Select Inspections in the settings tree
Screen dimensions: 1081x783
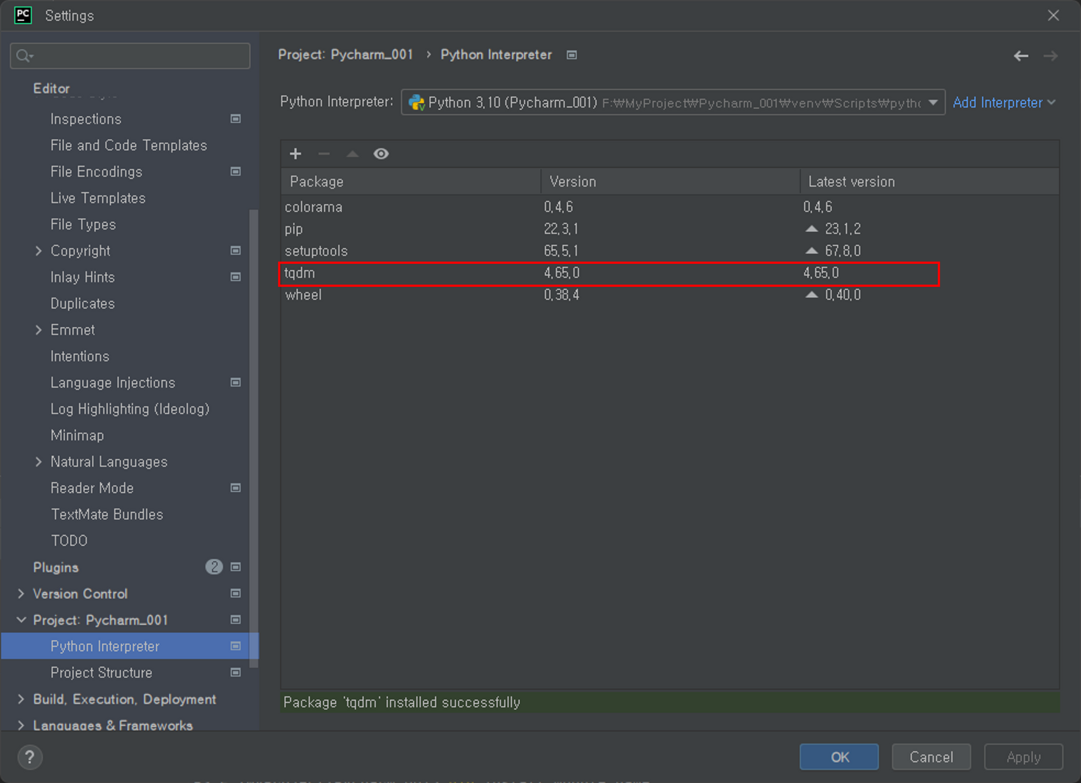(86, 119)
